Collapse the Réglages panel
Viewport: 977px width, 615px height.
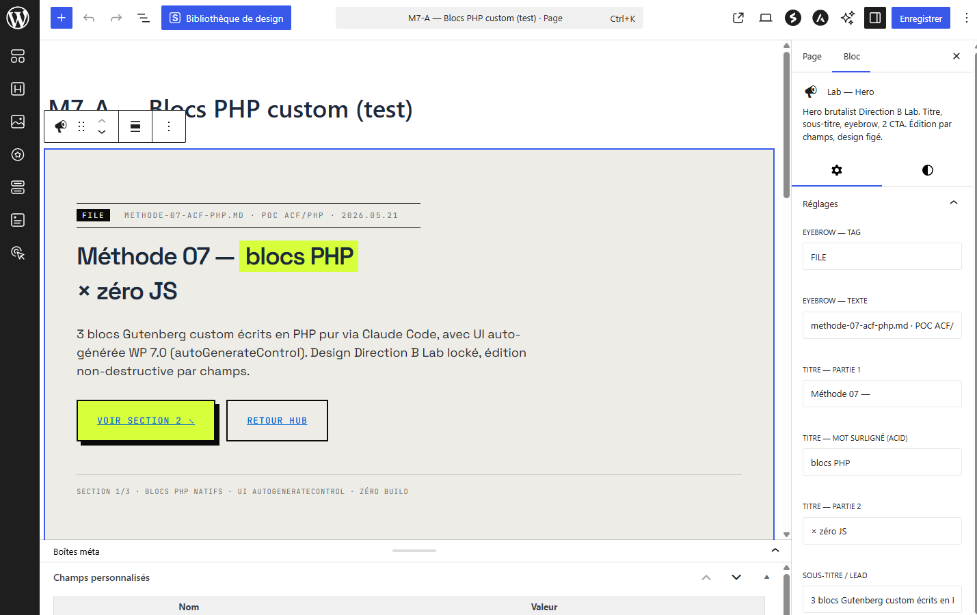pos(882,204)
